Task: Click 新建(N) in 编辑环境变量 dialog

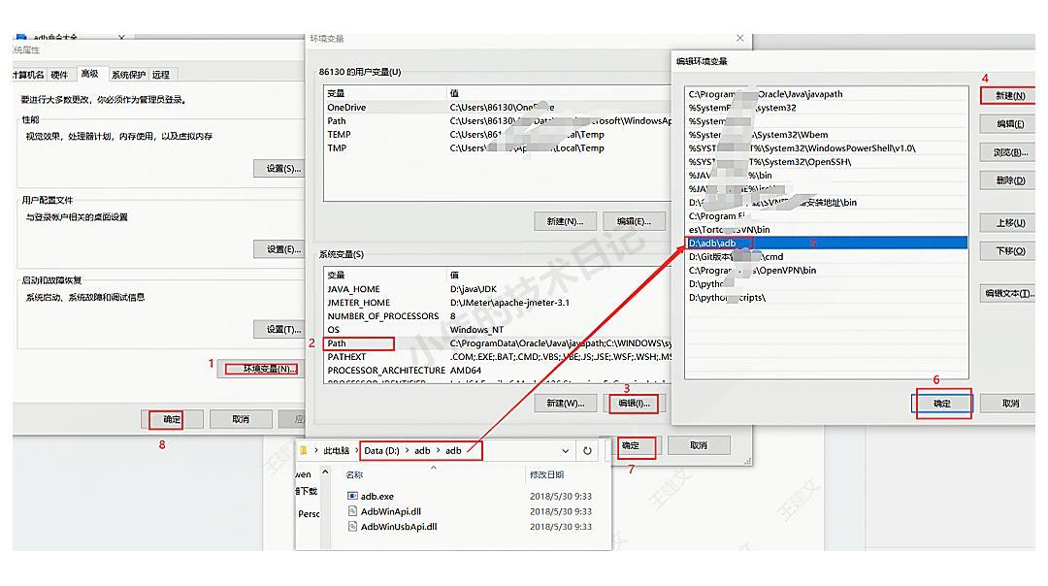Action: [x=1010, y=95]
